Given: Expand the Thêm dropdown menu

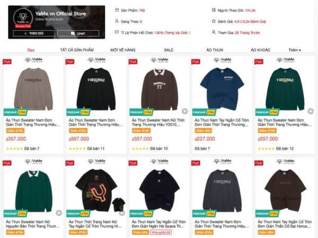Looking at the screenshot, I should pyautogui.click(x=295, y=50).
